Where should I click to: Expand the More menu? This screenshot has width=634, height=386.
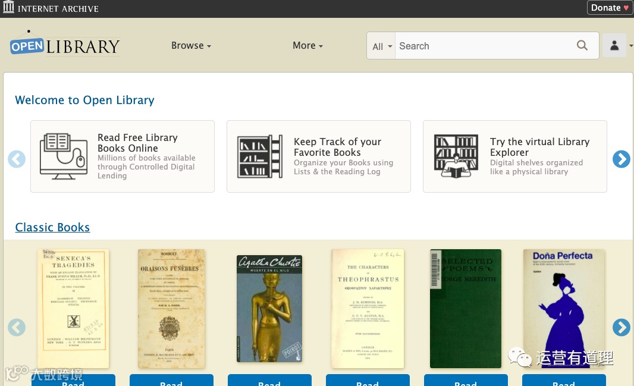point(307,46)
